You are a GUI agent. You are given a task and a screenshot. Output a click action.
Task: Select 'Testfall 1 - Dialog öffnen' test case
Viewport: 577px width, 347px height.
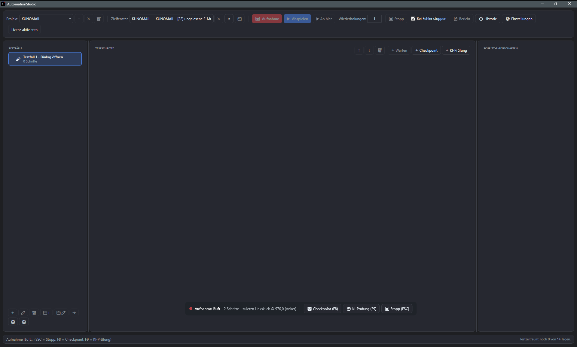tap(45, 59)
